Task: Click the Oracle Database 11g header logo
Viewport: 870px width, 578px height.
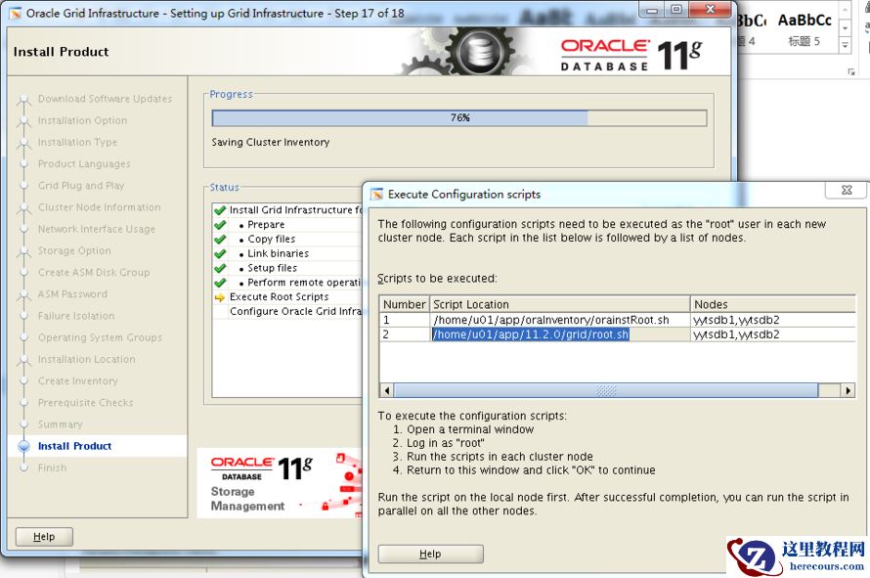Action: 631,55
